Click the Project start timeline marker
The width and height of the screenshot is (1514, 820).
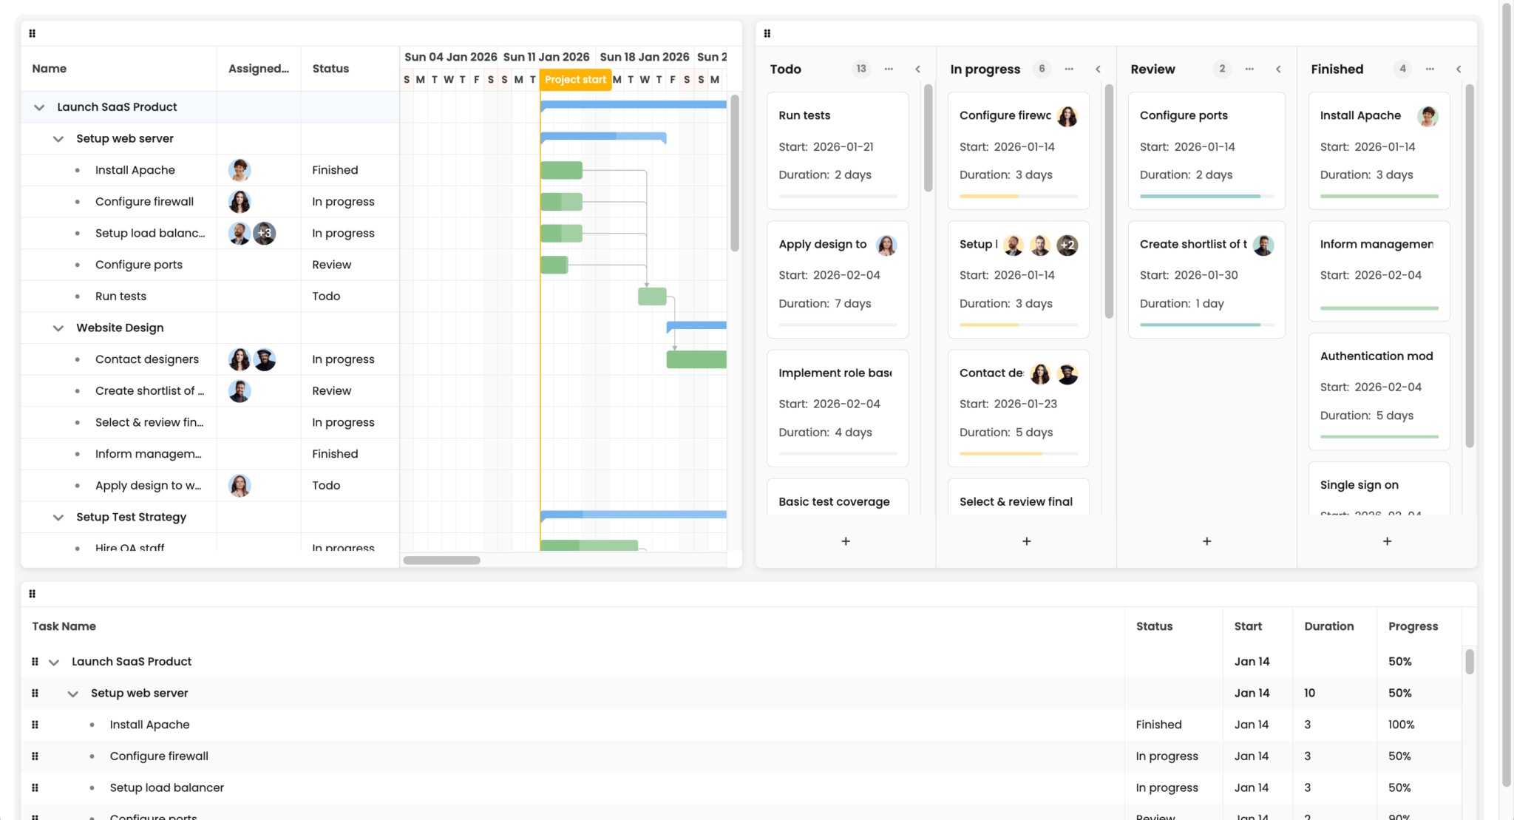[x=575, y=80]
